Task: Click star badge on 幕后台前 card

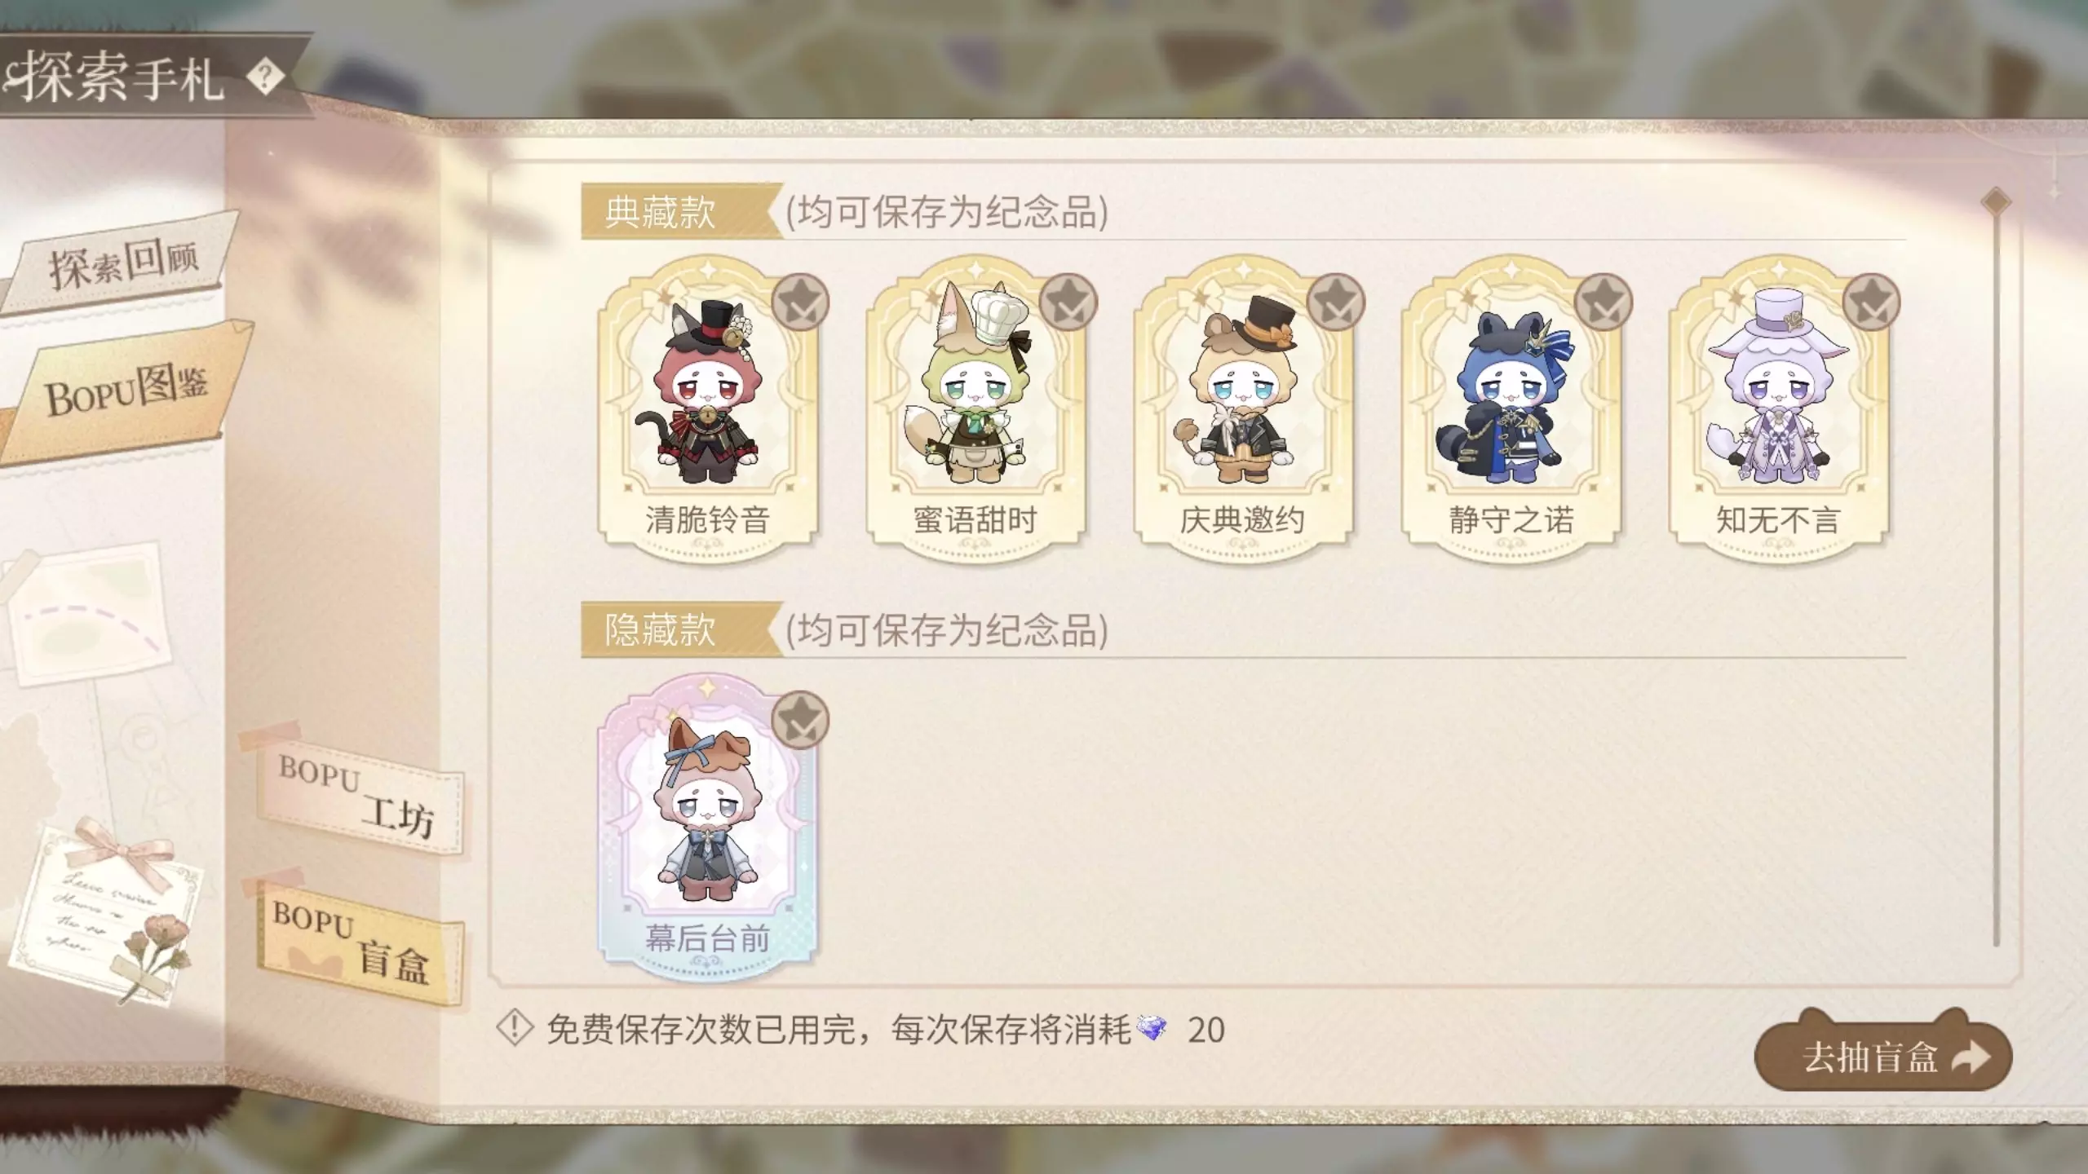Action: tap(800, 720)
